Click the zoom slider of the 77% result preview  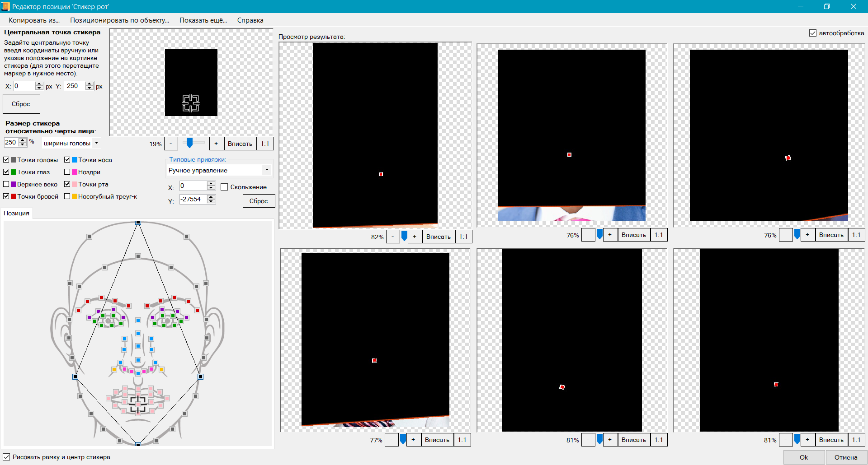coord(403,439)
